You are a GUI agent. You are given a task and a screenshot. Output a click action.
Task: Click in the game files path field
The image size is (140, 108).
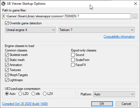pyautogui.click(x=67, y=16)
